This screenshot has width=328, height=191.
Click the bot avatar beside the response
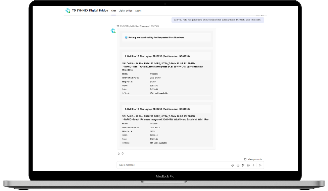(113, 31)
